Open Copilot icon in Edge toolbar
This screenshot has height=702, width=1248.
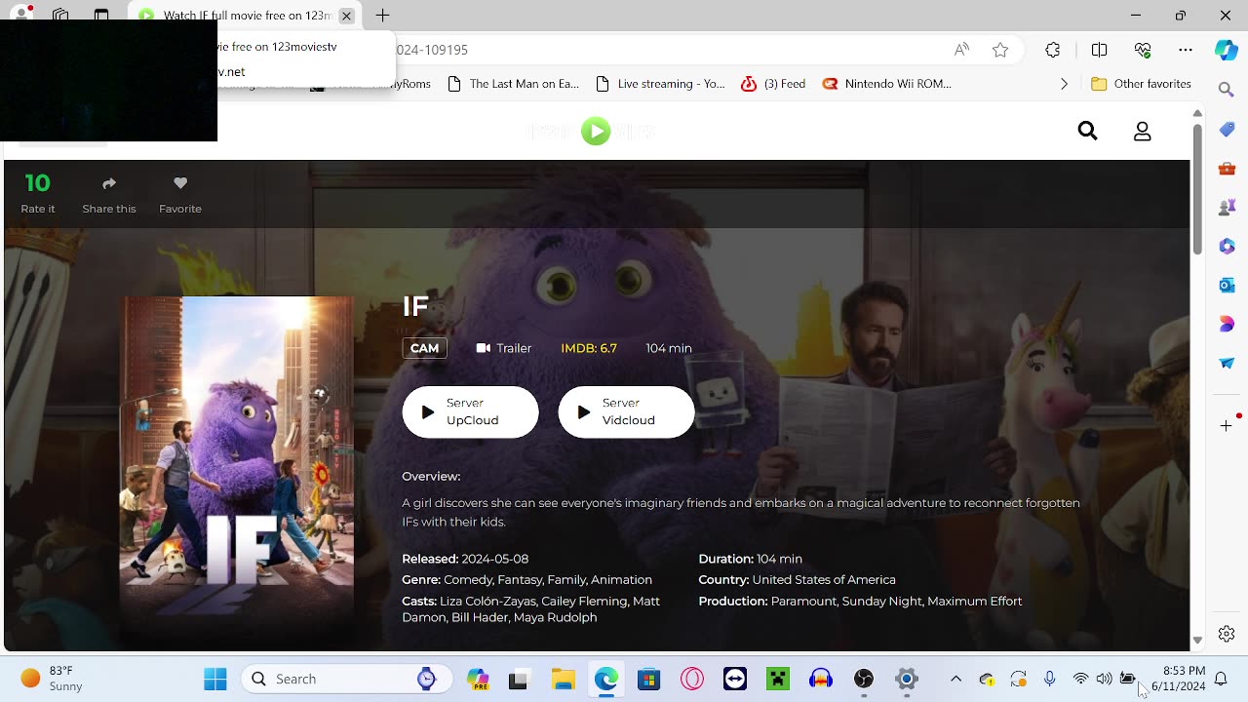click(x=1227, y=50)
